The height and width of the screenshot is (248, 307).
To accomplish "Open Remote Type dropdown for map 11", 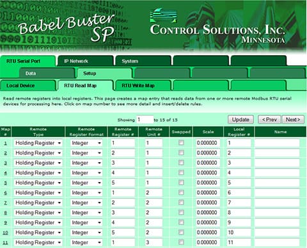I will (x=38, y=242).
